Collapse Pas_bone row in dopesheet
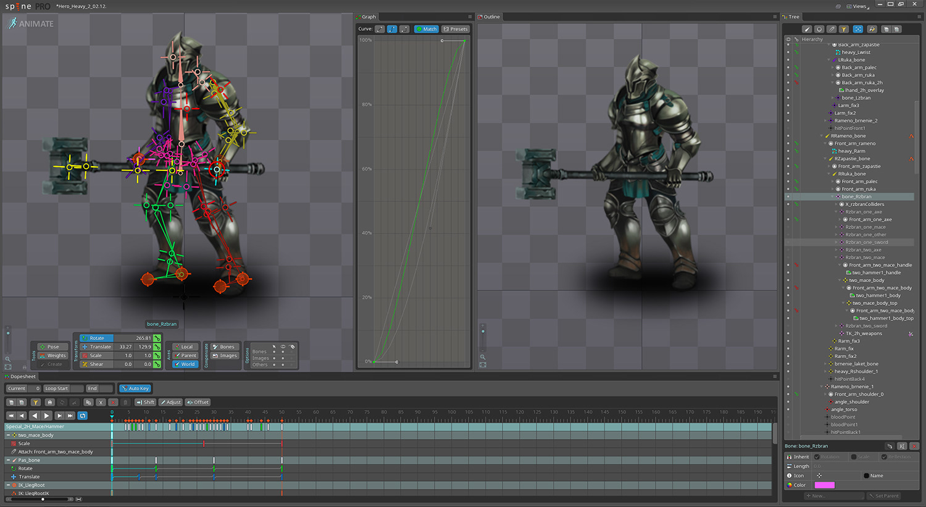 click(x=8, y=460)
